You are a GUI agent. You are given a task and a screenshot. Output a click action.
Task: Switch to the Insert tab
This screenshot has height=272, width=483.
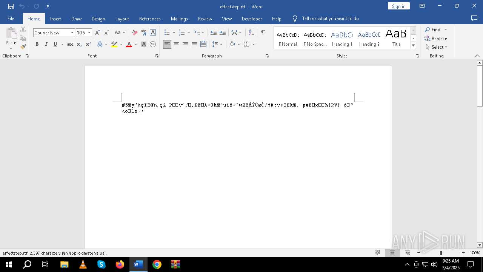coord(55,19)
